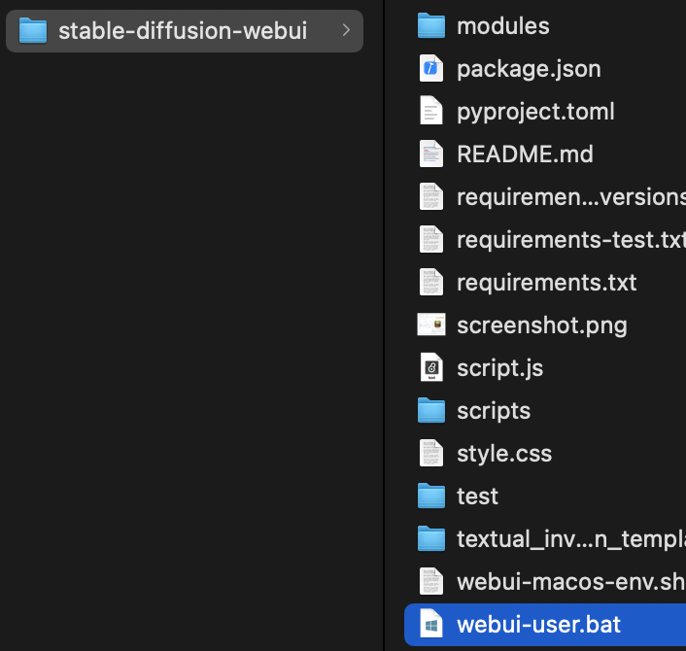686x651 pixels.
Task: Select the scripts folder label
Action: (494, 411)
